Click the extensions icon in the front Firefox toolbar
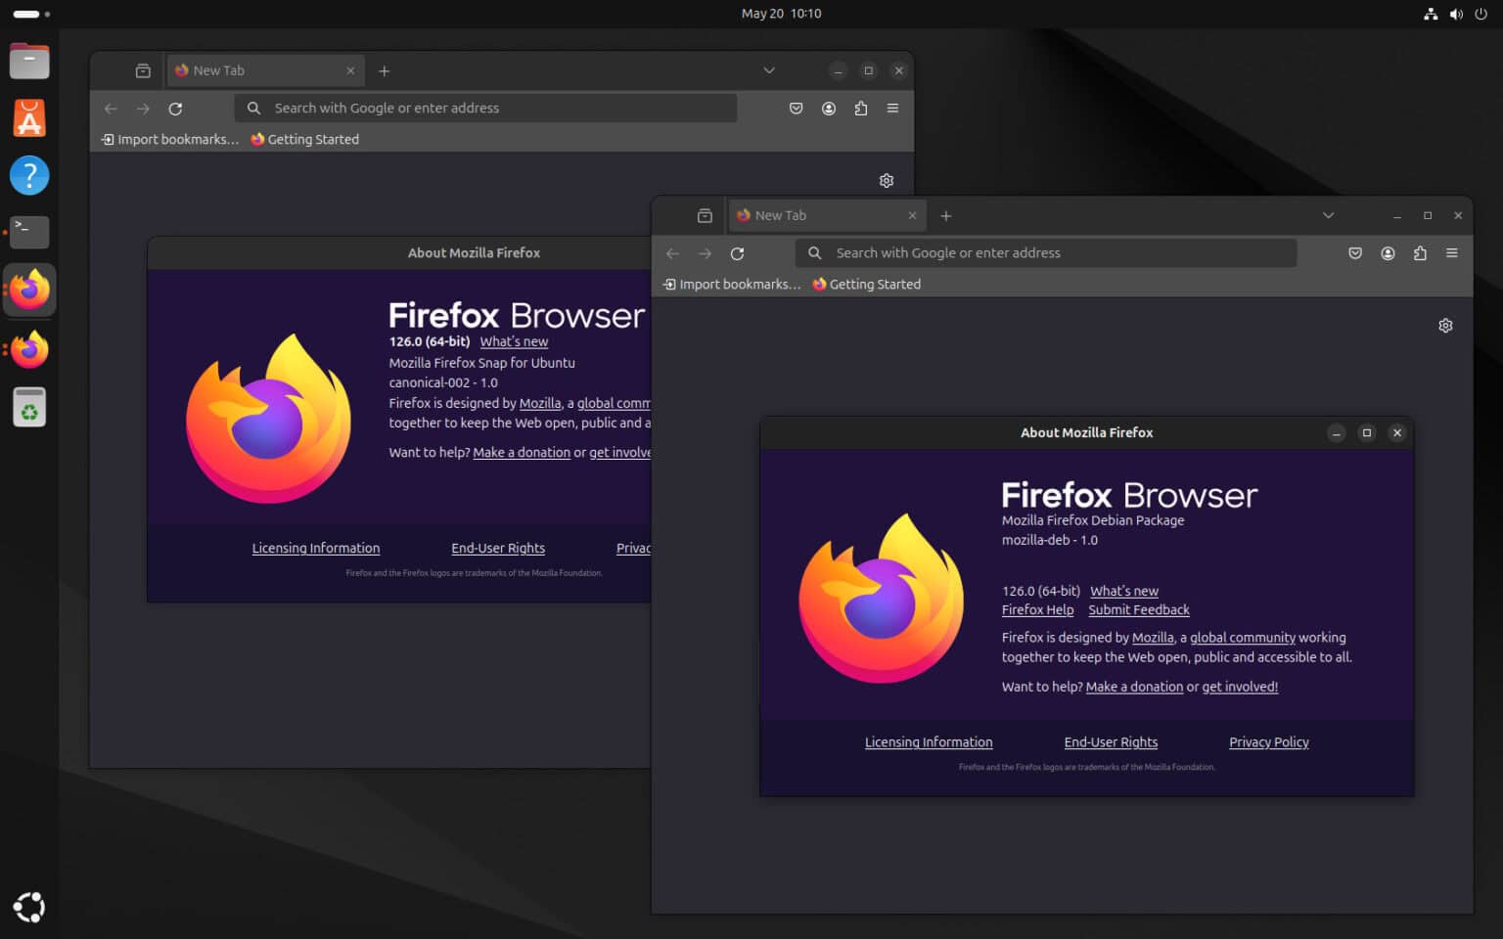Image resolution: width=1503 pixels, height=939 pixels. click(x=1420, y=252)
